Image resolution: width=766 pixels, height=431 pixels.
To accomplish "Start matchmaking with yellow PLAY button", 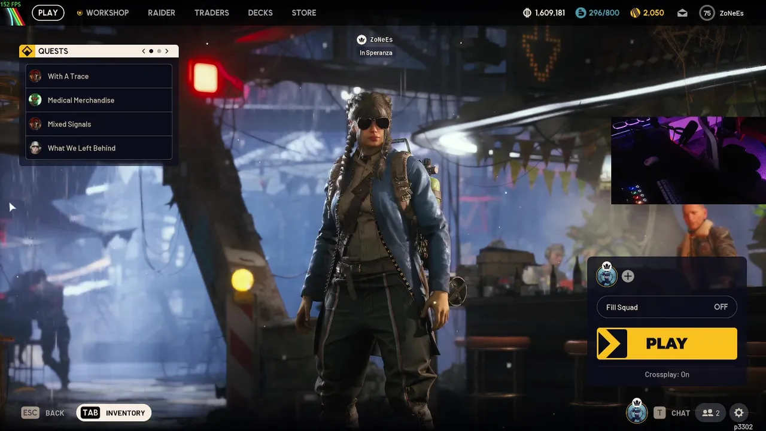I will click(x=667, y=344).
